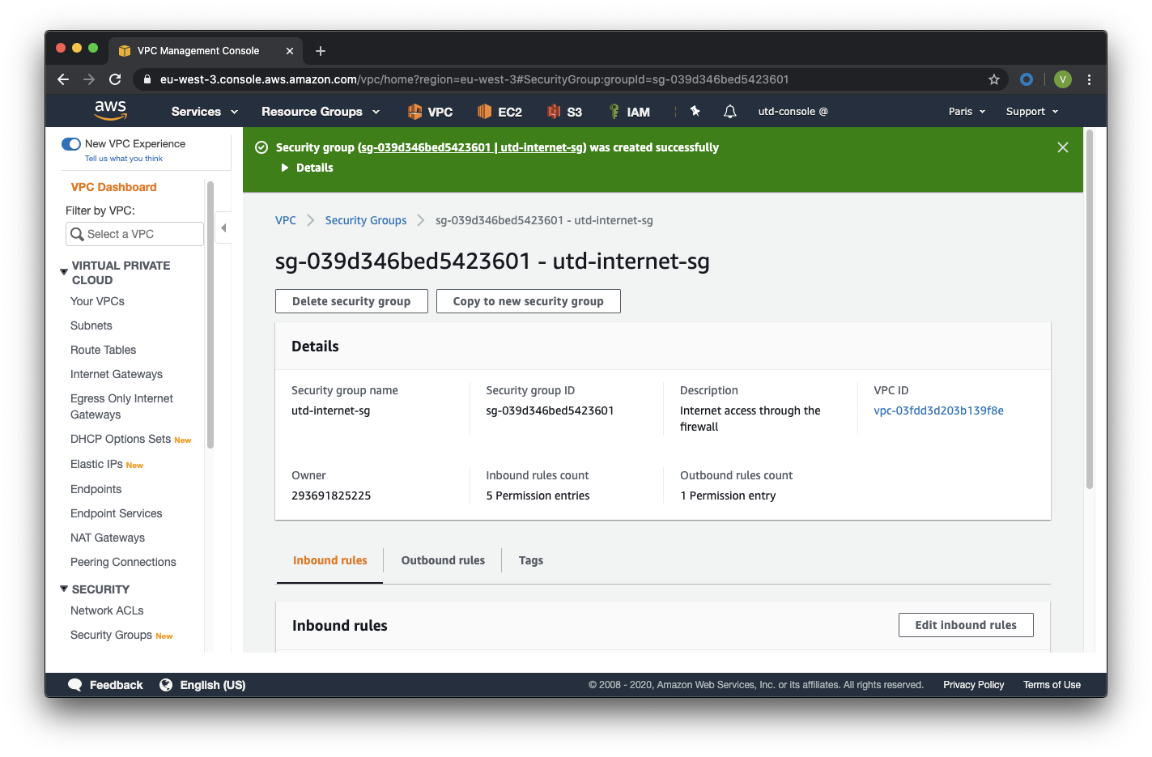Expand Details in the success banner

[x=307, y=168]
